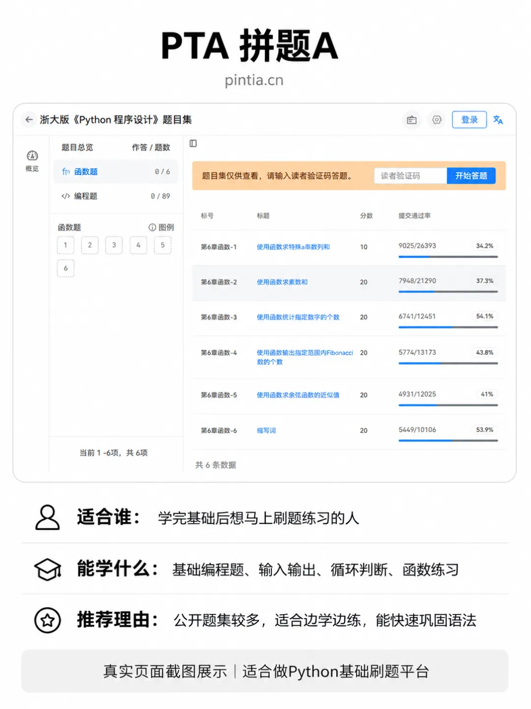The height and width of the screenshot is (709, 531).
Task: Open the Fibonacci 数的个数 problem link
Action: click(x=305, y=357)
